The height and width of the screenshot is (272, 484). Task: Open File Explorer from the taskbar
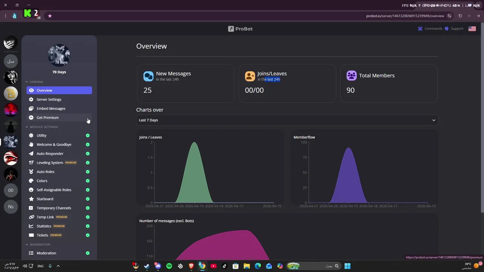247,266
